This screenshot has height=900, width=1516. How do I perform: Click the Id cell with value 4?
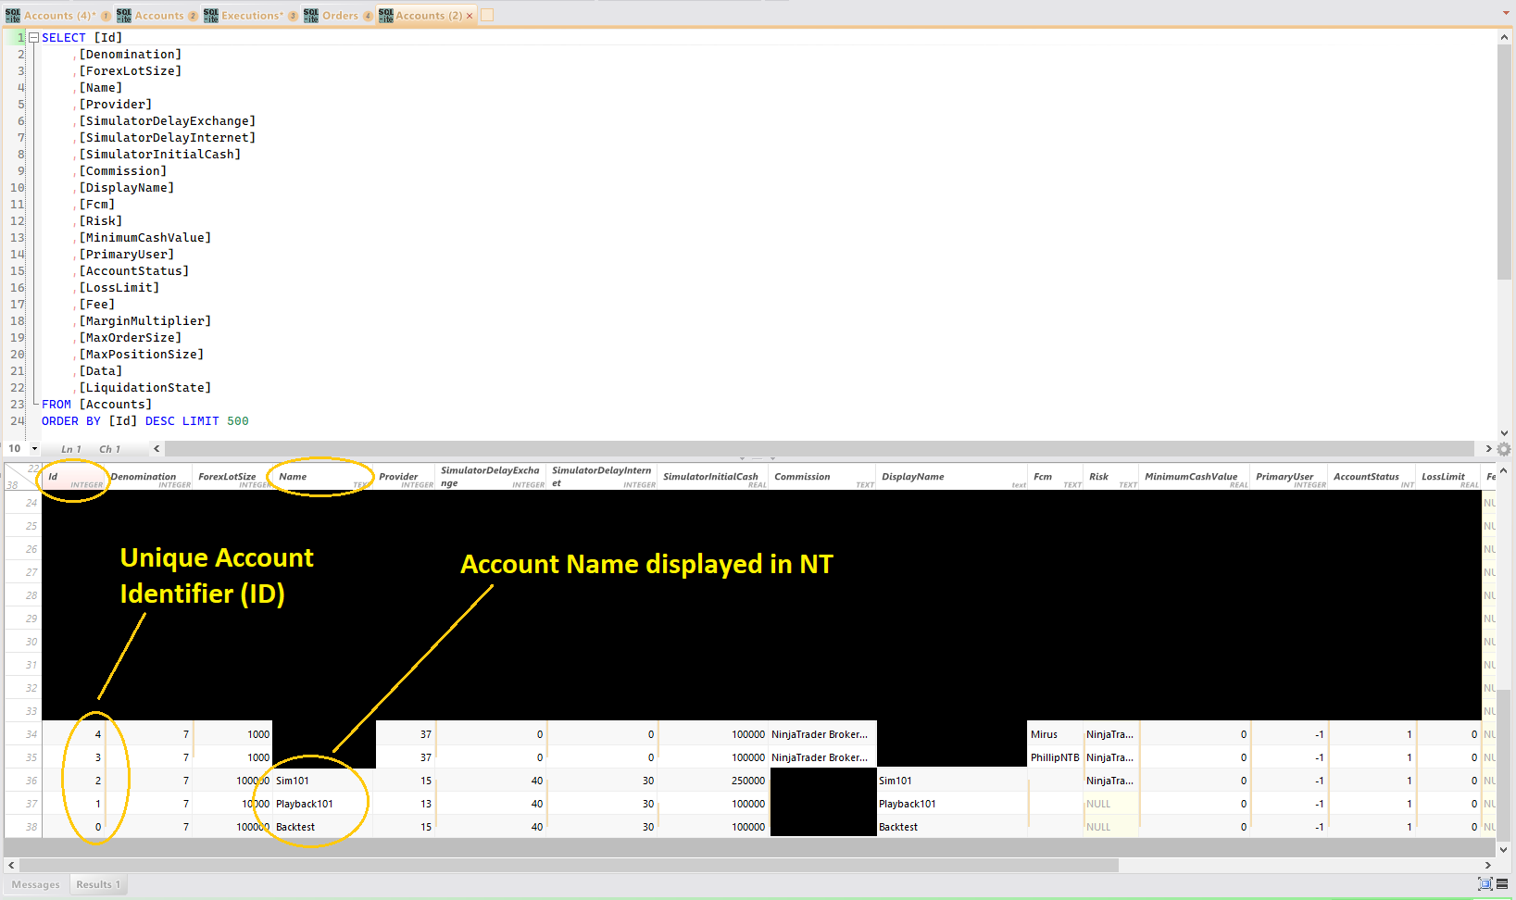pyautogui.click(x=75, y=734)
